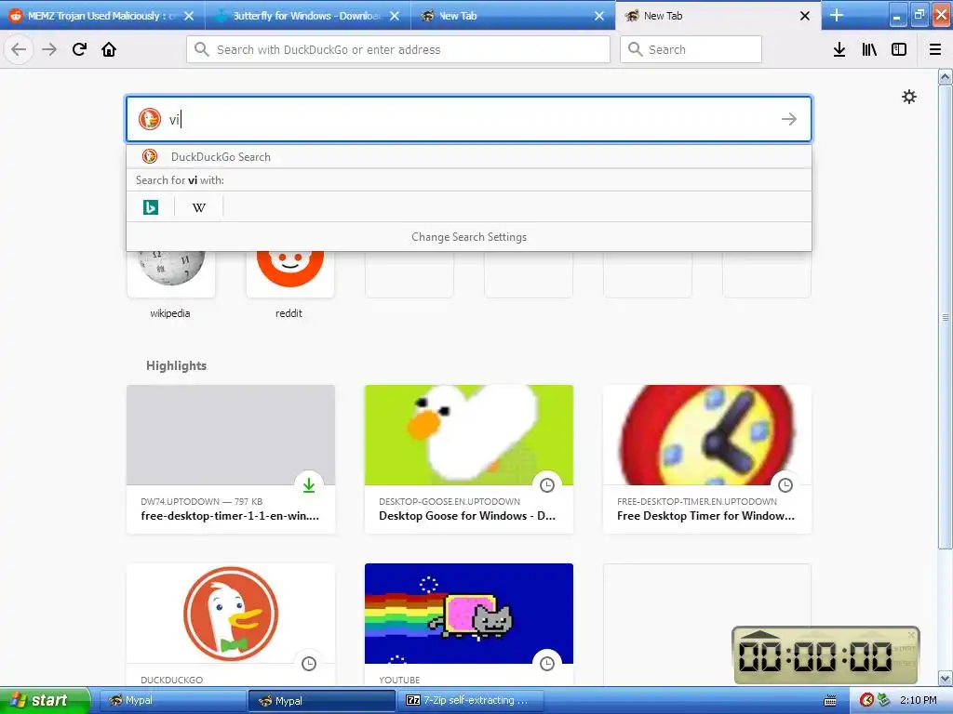Close the desktop timer widget
This screenshot has width=953, height=714.
point(911,635)
